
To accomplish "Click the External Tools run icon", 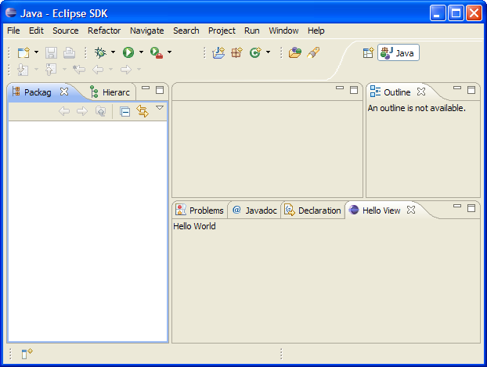I will pyautogui.click(x=157, y=52).
